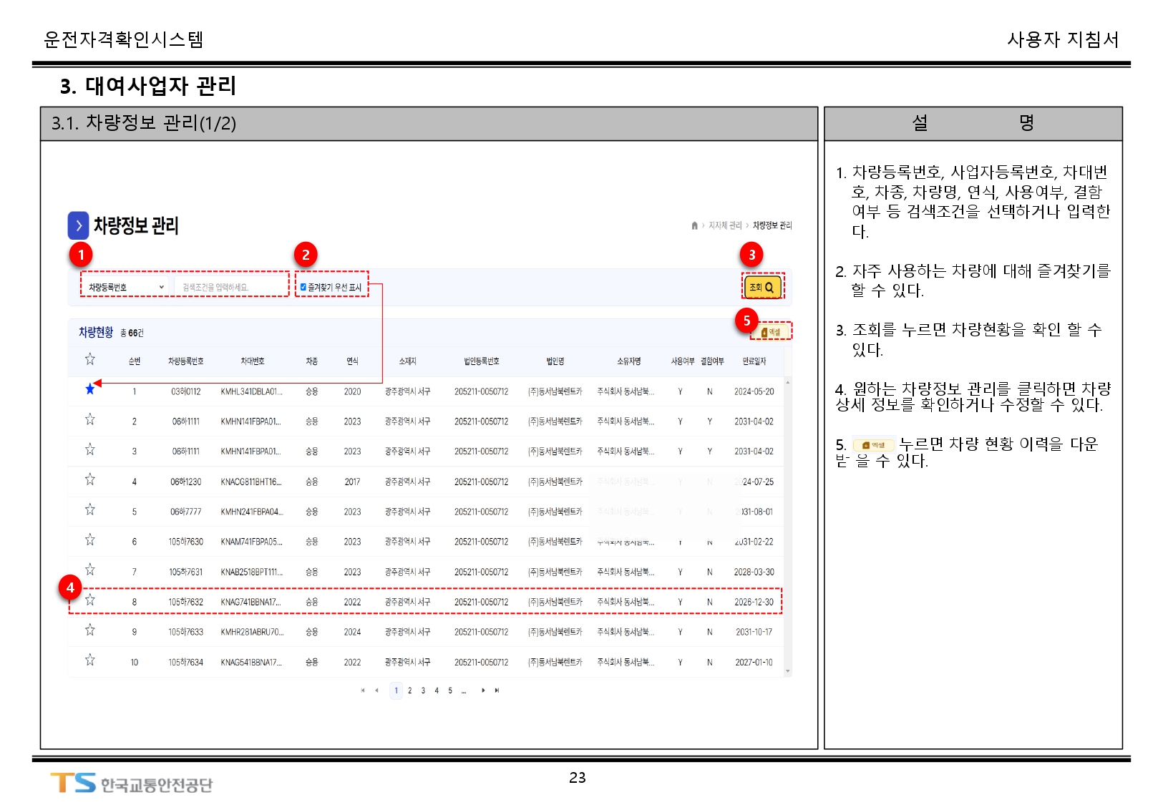Click the 검색조건을 입력하세요 search field
Image resolution: width=1163 pixels, height=805 pixels.
tap(229, 287)
